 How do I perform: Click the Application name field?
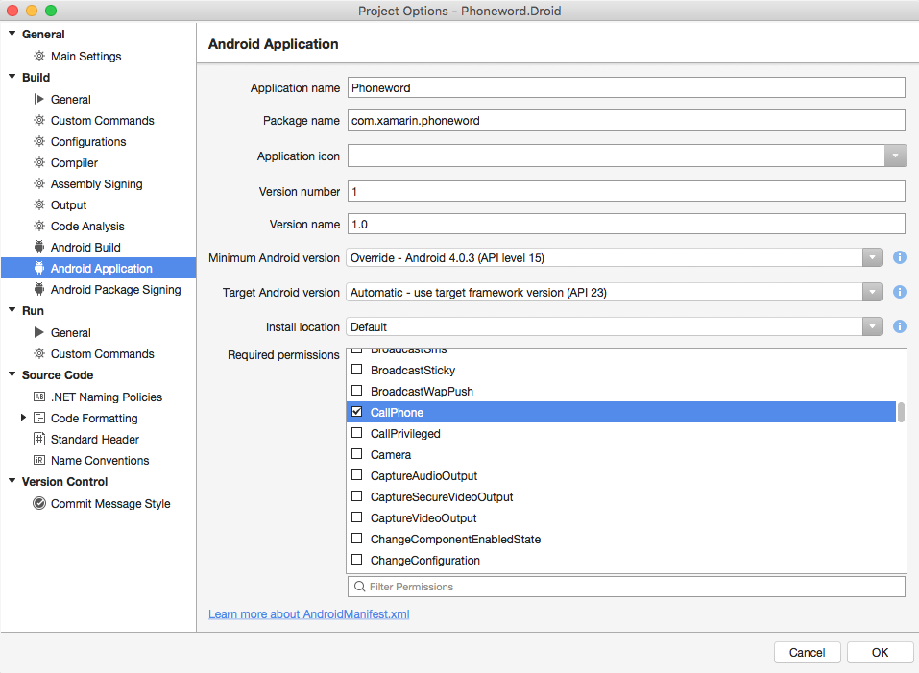(x=626, y=88)
